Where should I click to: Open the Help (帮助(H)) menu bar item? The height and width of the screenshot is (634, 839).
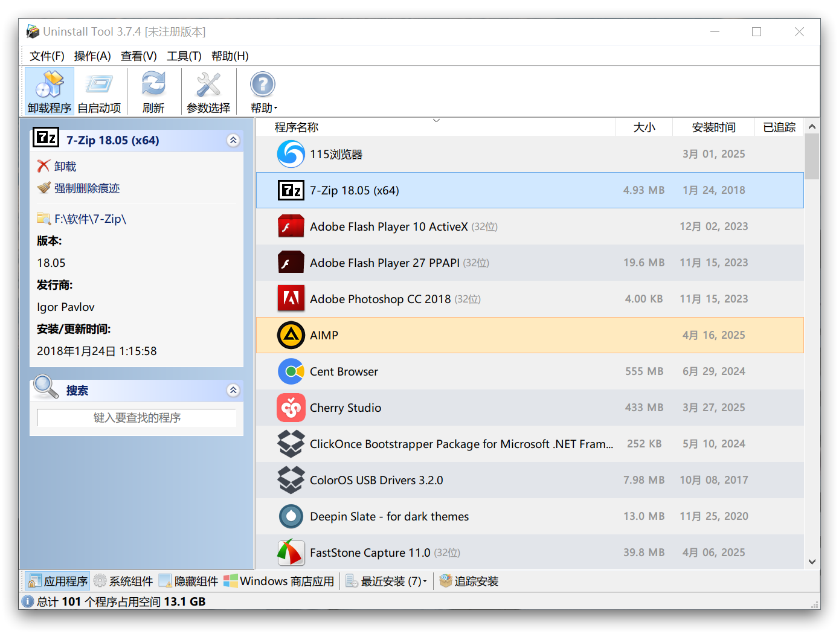[x=230, y=56]
